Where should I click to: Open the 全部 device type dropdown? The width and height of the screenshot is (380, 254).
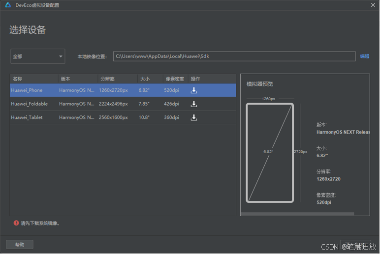pyautogui.click(x=38, y=56)
